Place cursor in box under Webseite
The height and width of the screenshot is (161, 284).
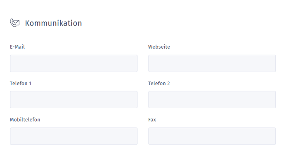click(x=212, y=63)
